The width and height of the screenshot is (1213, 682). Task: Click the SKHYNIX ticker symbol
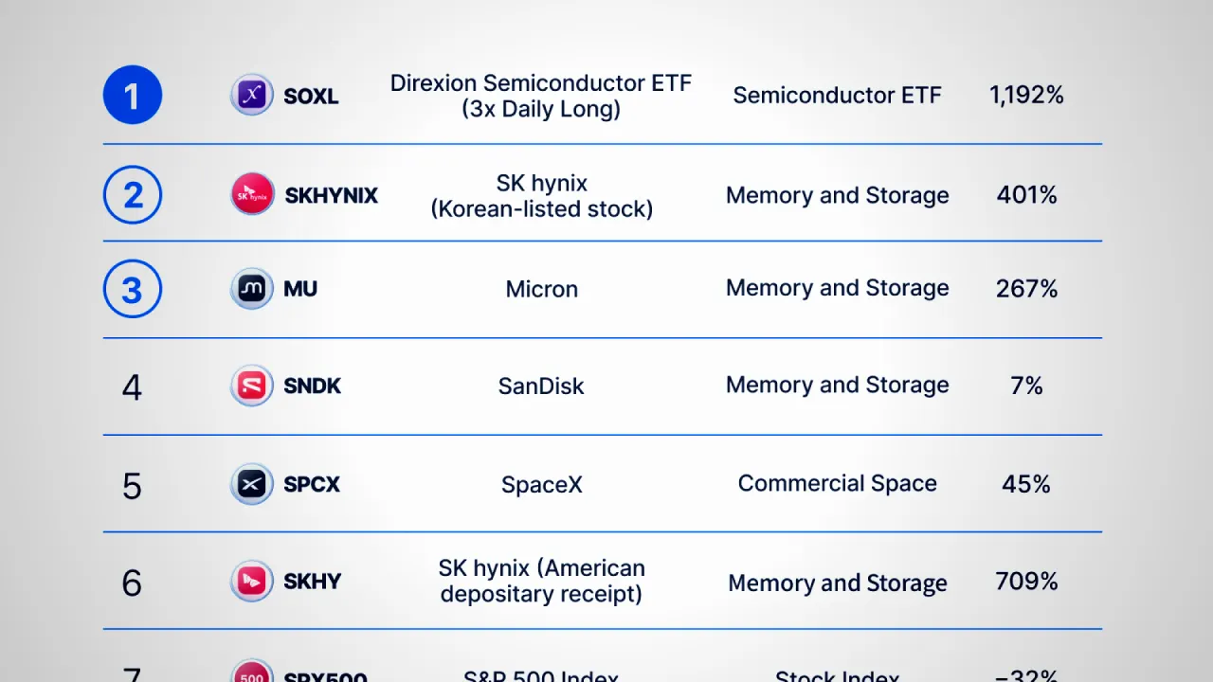(x=332, y=195)
